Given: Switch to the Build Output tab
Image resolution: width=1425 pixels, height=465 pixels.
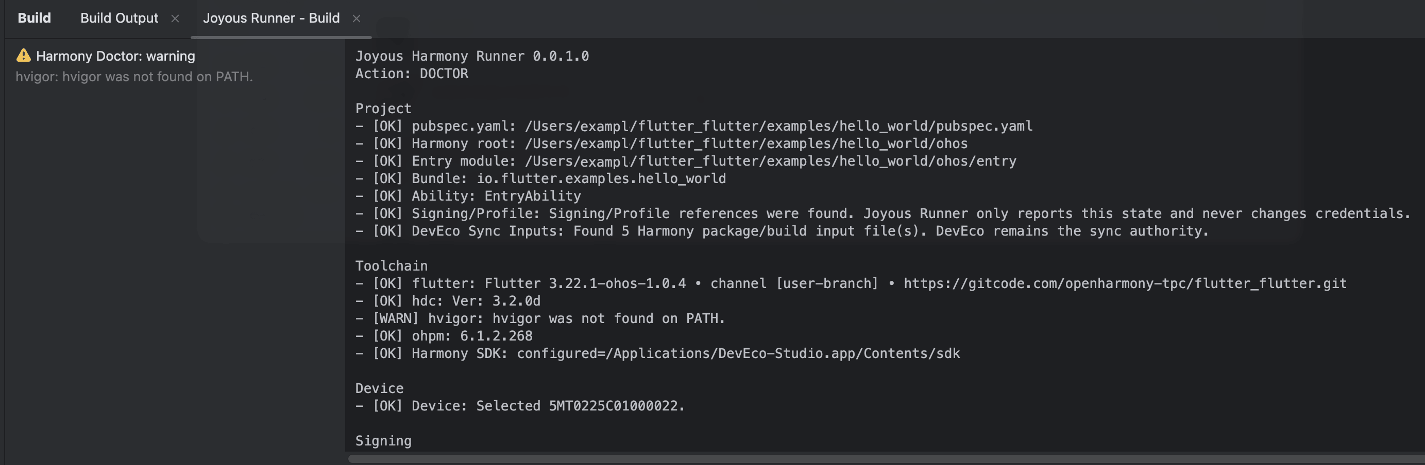Looking at the screenshot, I should tap(119, 18).
